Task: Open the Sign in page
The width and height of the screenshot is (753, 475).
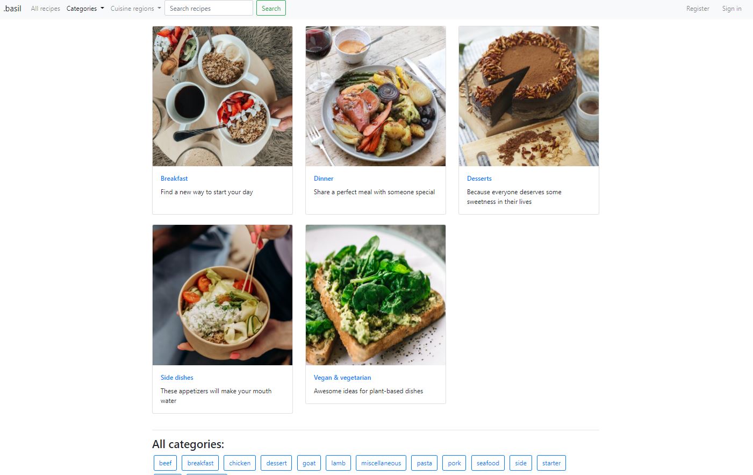Action: coord(732,9)
